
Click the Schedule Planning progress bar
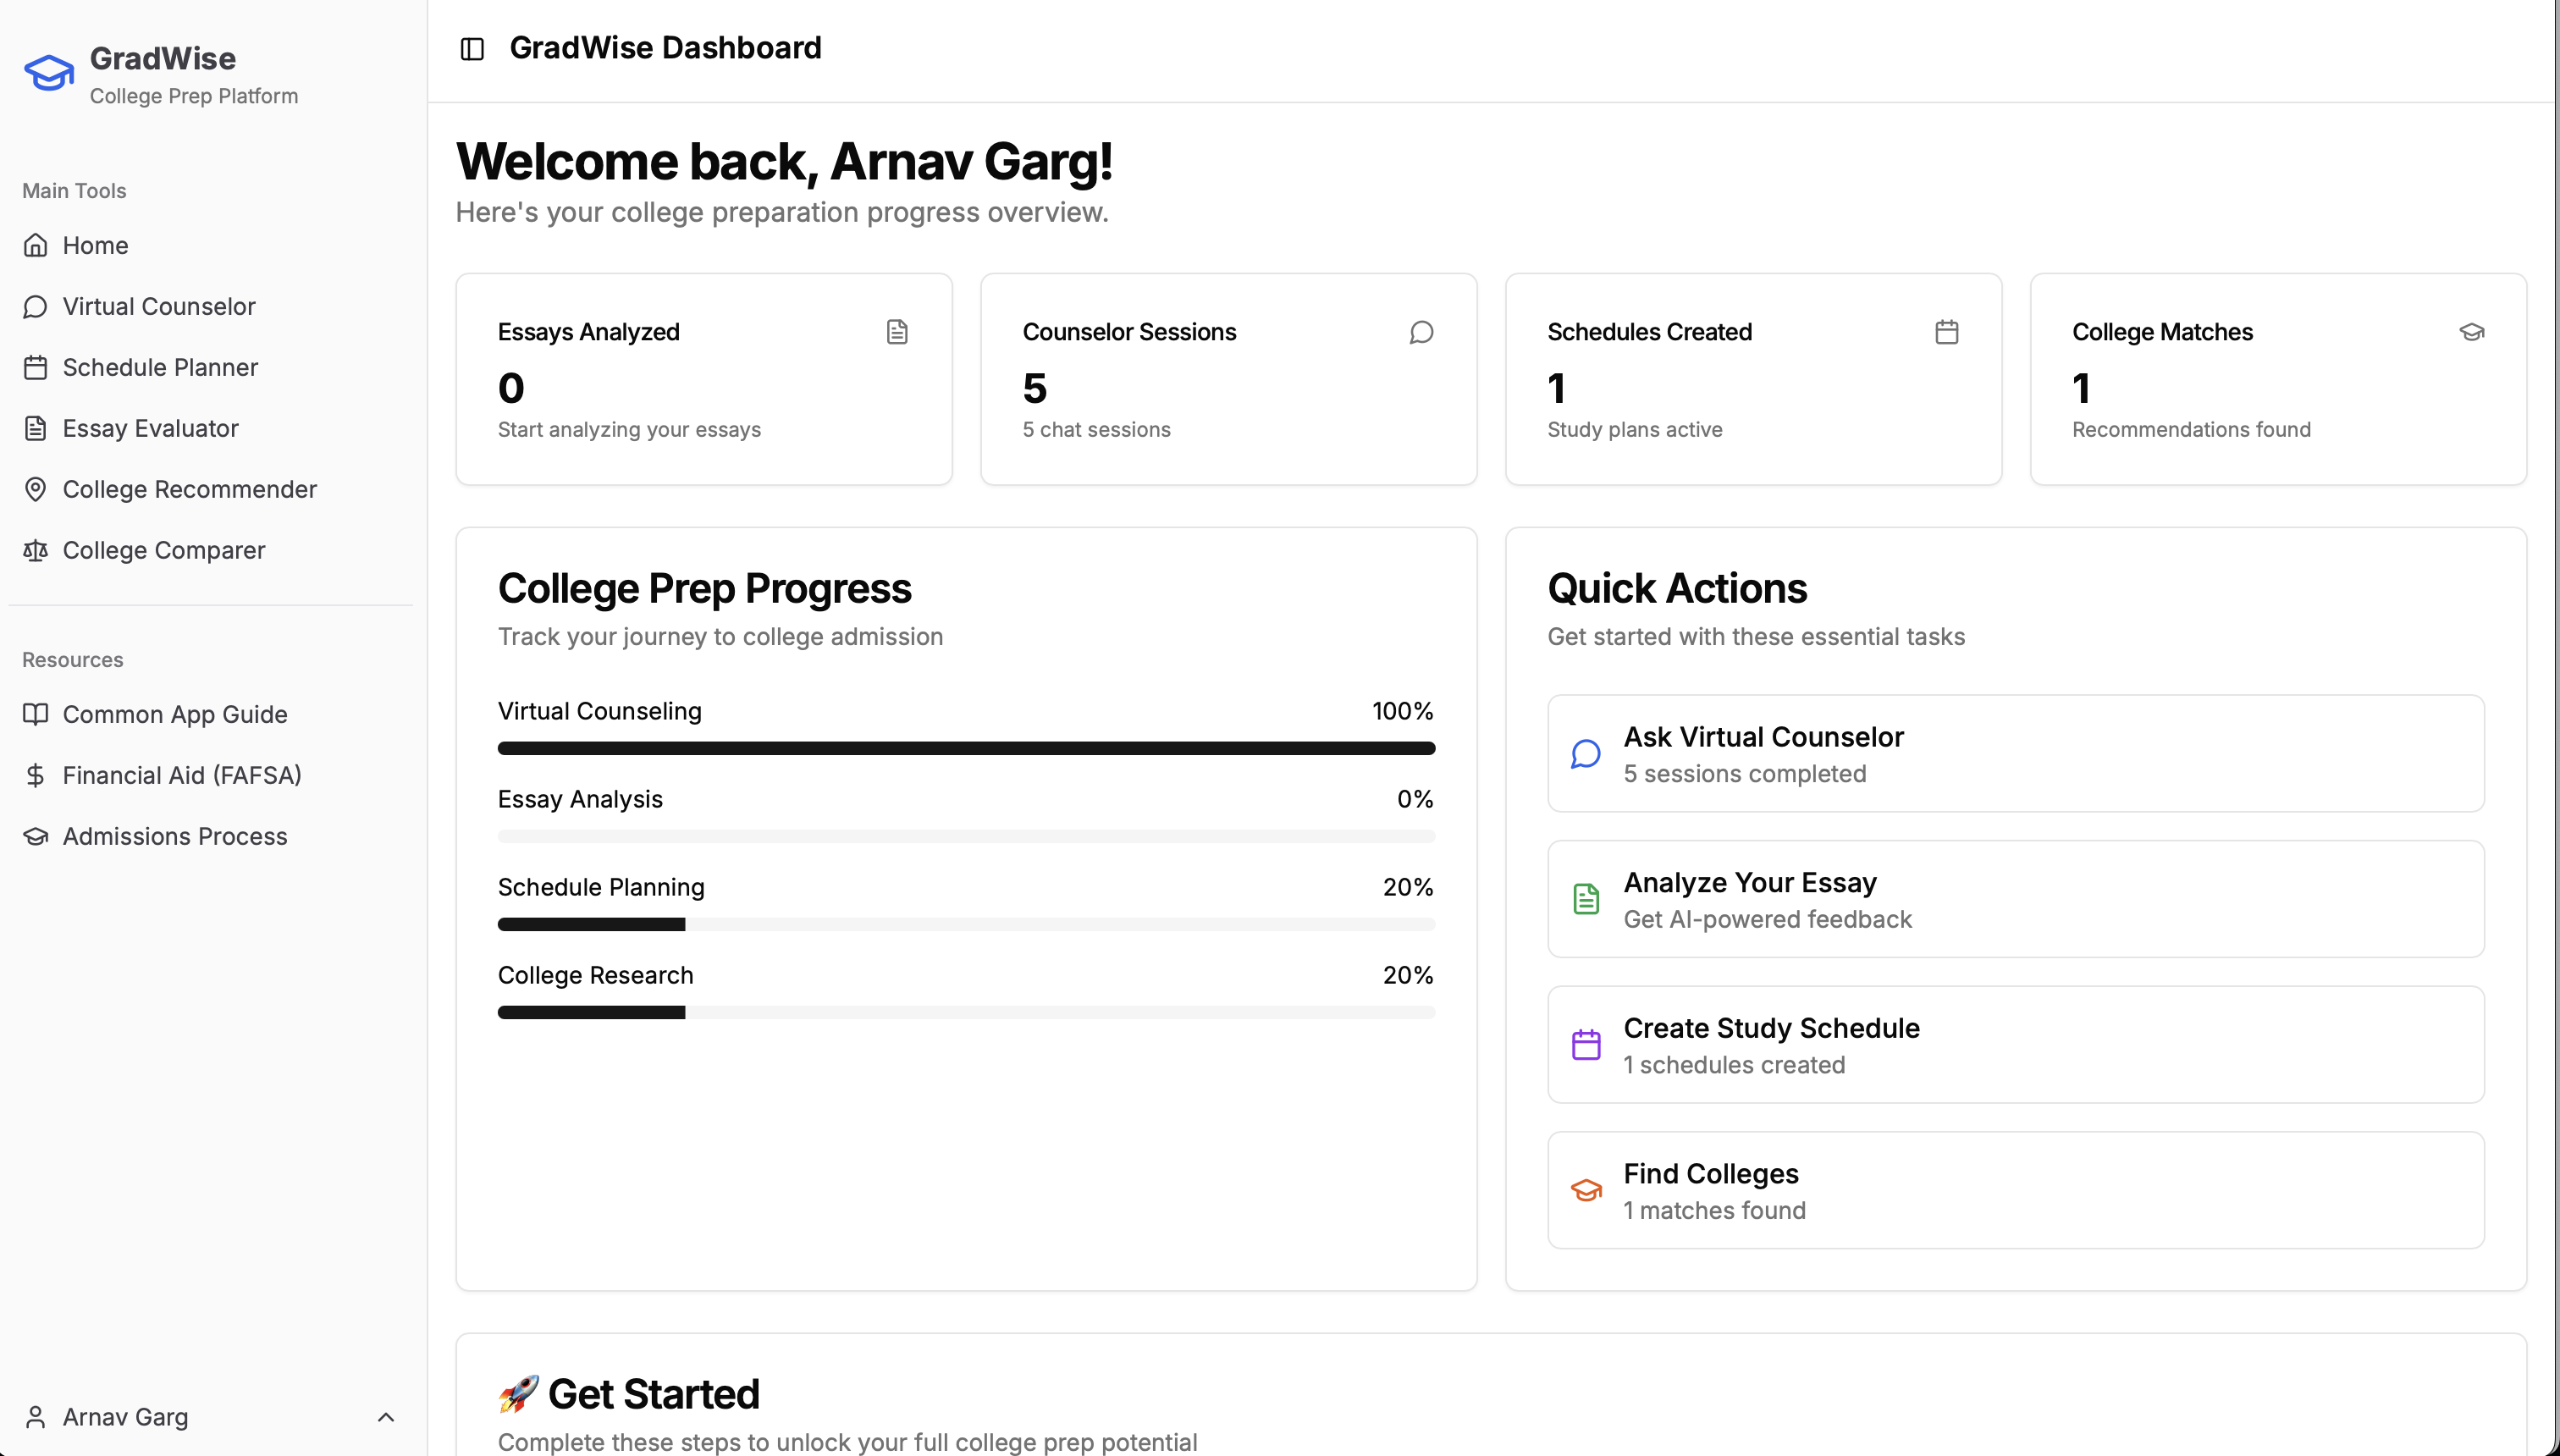click(966, 924)
